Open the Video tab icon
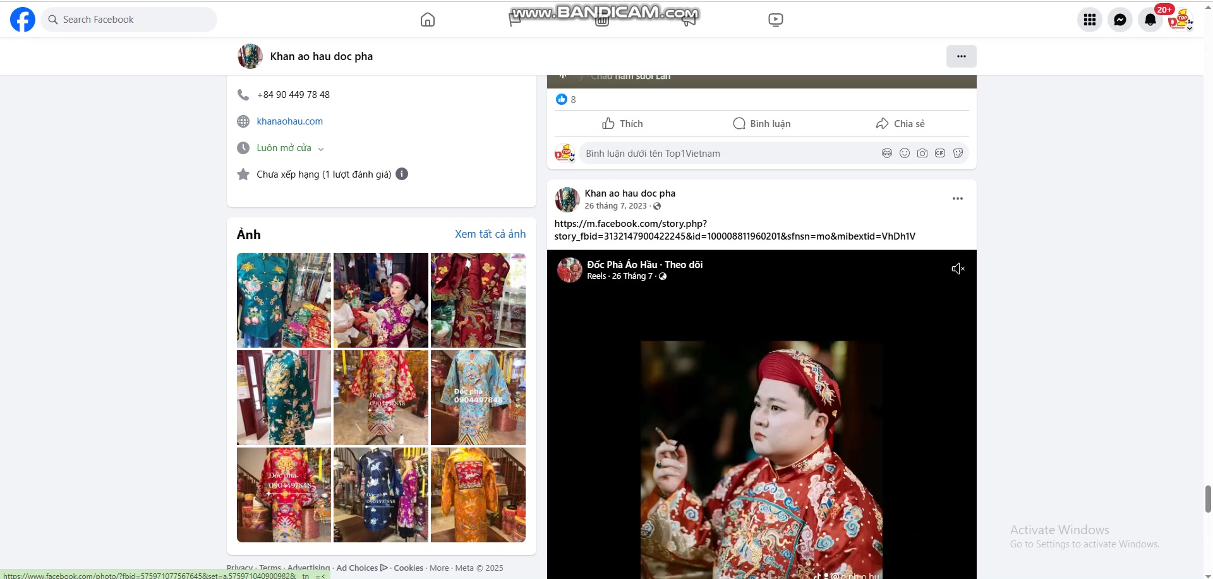 point(775,20)
